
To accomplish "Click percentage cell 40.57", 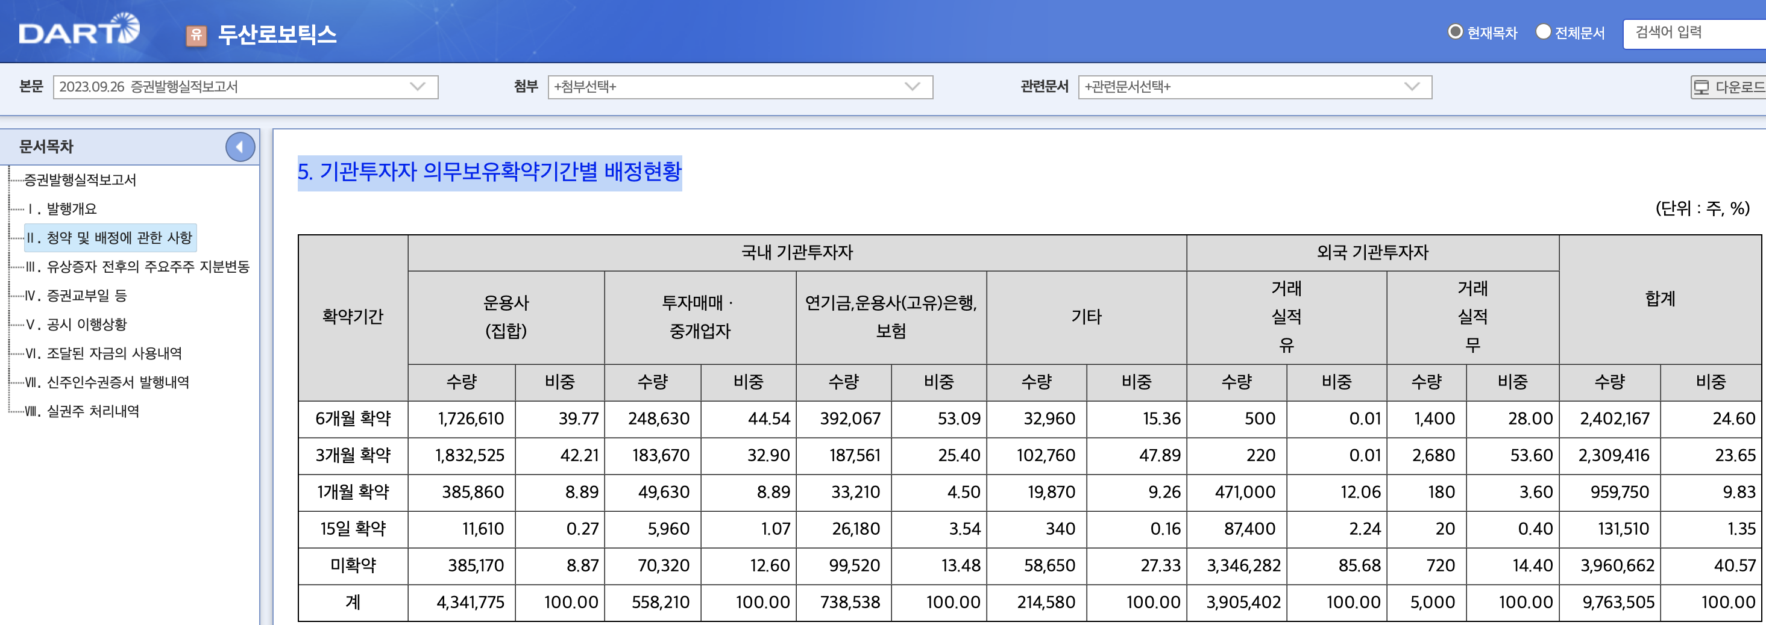I will 1735,565.
